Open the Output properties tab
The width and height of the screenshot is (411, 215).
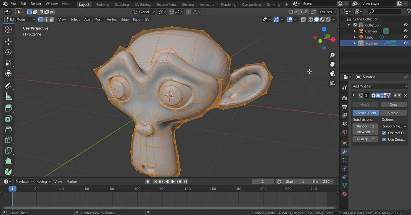coord(345,107)
